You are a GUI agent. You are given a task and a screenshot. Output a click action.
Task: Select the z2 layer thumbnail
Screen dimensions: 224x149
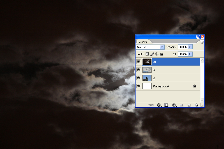pos(147,70)
